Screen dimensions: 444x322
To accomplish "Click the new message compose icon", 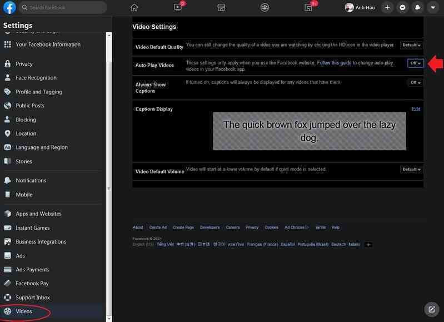I will (x=432, y=309).
